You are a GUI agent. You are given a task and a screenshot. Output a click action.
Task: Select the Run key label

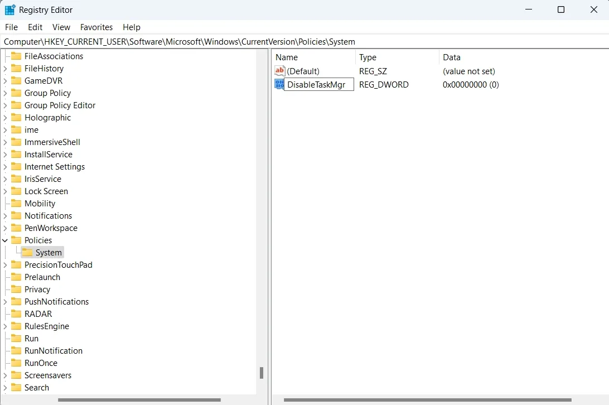(x=31, y=338)
